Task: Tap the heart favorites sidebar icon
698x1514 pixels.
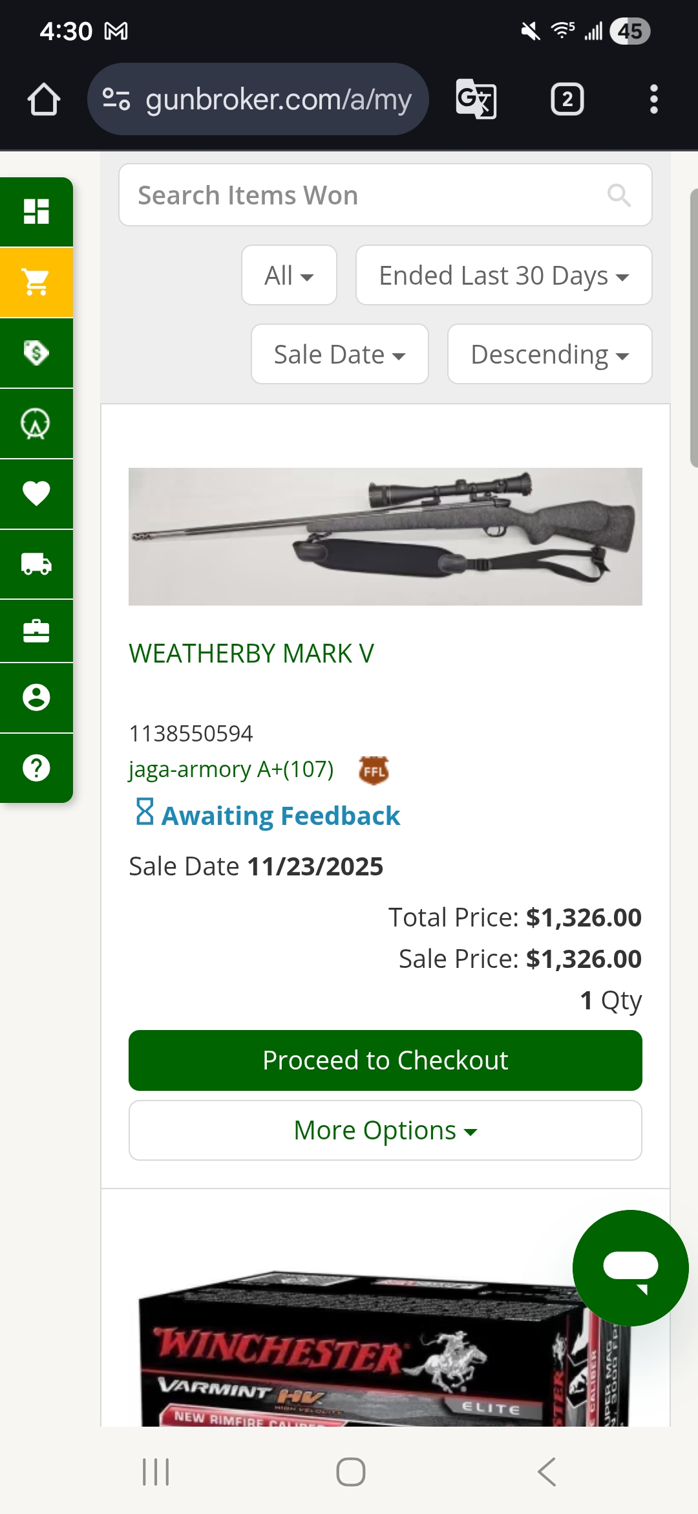Action: point(36,494)
